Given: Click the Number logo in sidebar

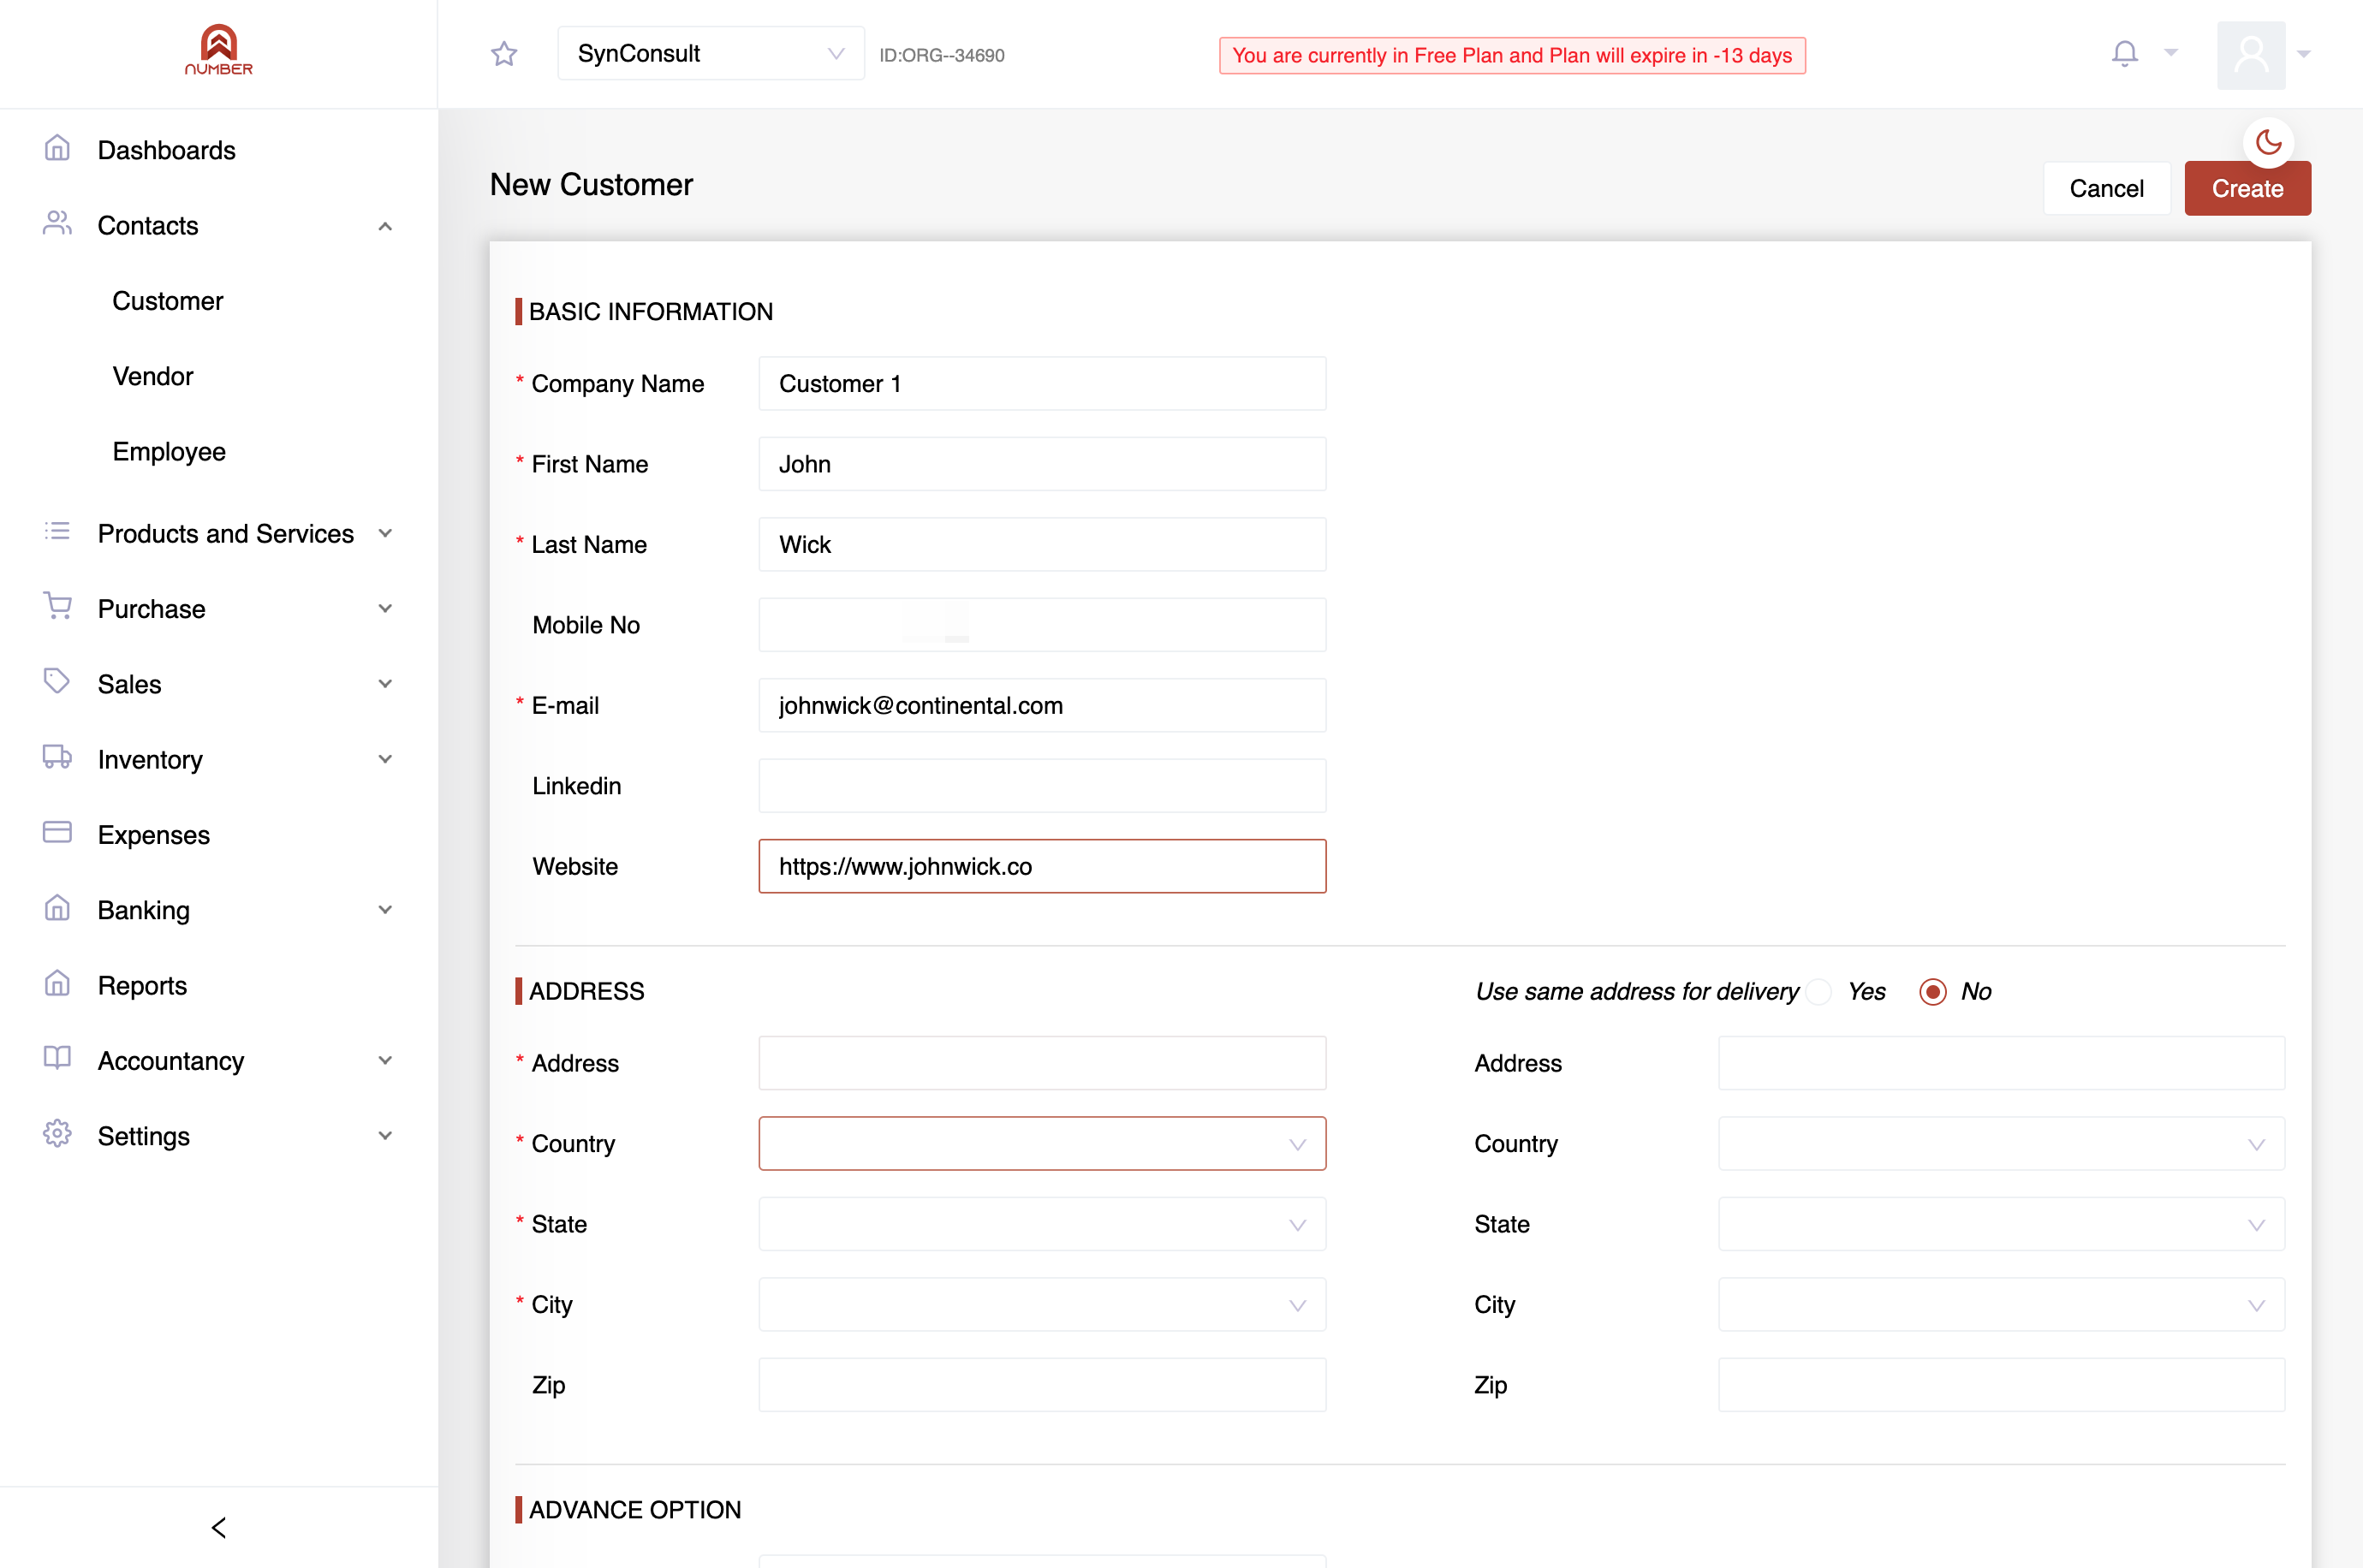Looking at the screenshot, I should 218,50.
